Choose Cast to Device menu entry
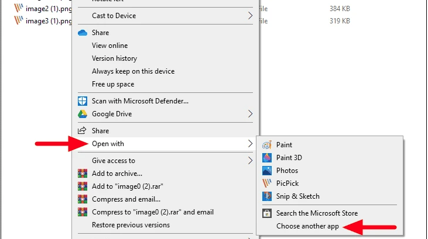 coord(166,16)
